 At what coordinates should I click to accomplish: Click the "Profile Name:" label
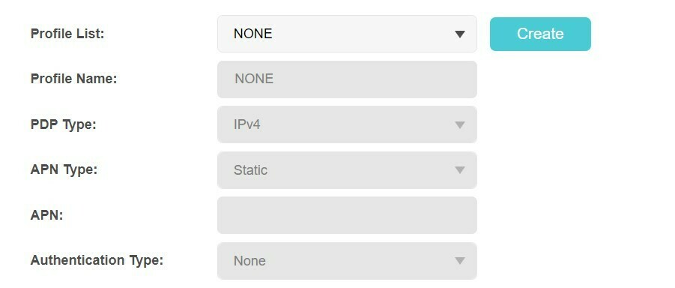click(x=73, y=79)
